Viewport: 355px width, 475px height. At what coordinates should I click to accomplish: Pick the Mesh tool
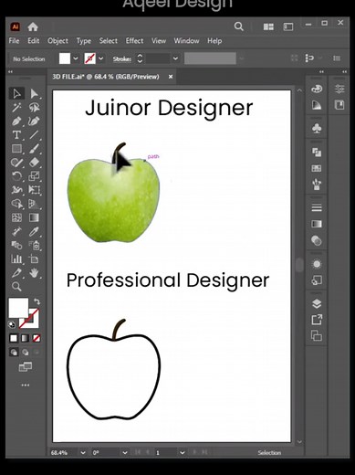pyautogui.click(x=16, y=217)
